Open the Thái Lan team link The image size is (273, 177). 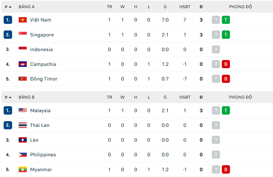click(40, 125)
